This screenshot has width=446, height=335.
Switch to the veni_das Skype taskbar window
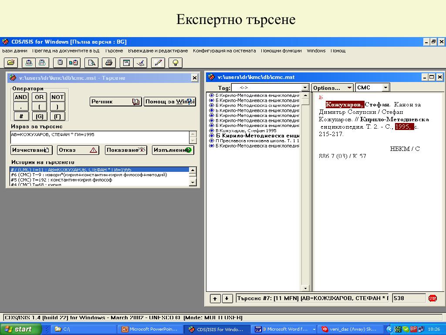coord(350,329)
